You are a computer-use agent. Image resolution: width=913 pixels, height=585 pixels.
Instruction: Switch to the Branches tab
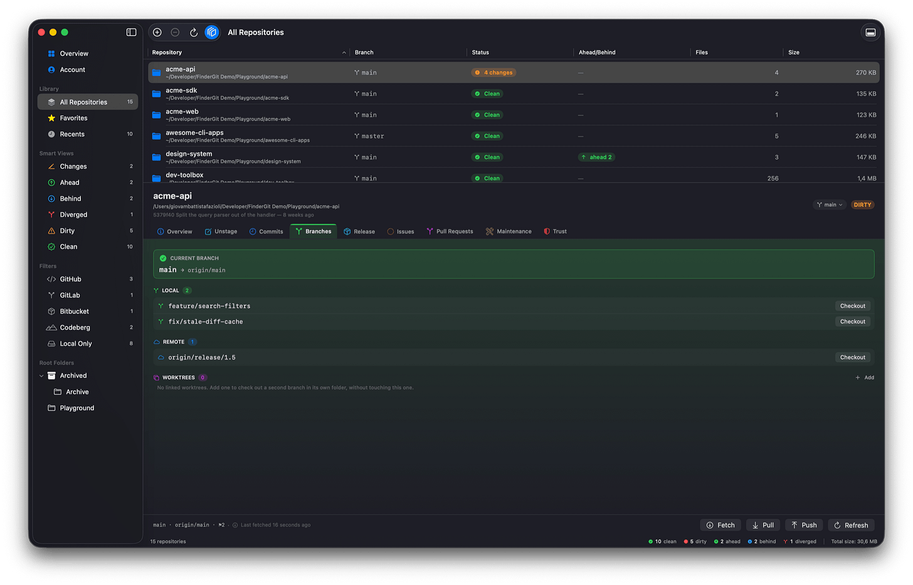pyautogui.click(x=314, y=231)
